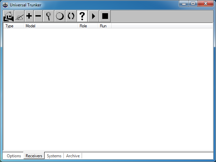Start with the play triangle button
The width and height of the screenshot is (216, 162).
pyautogui.click(x=93, y=16)
